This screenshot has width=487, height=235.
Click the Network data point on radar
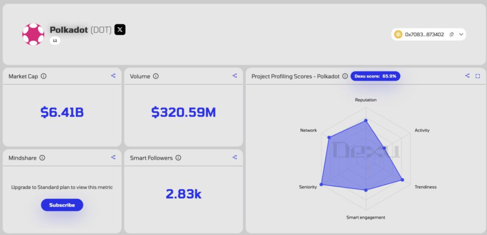[329, 137]
